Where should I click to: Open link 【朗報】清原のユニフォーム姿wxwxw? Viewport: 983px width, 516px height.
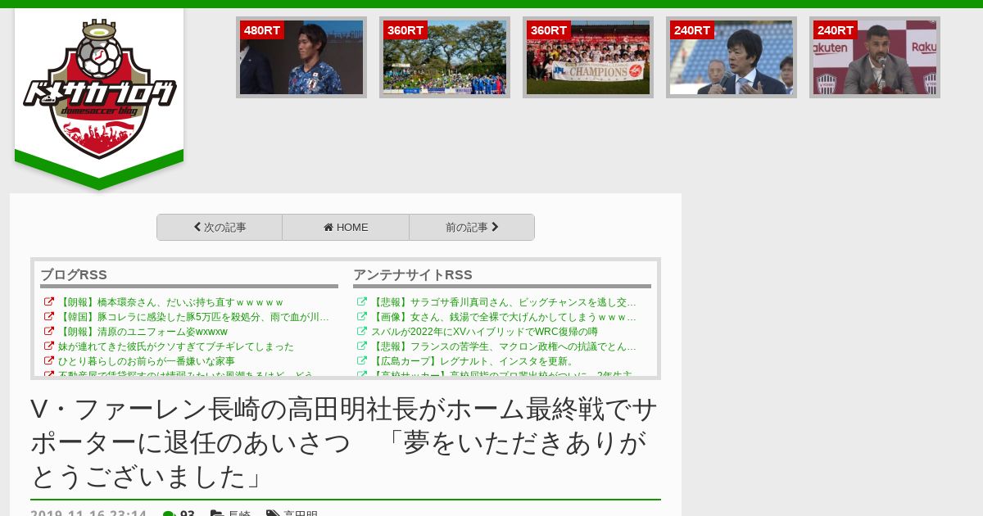click(x=143, y=332)
